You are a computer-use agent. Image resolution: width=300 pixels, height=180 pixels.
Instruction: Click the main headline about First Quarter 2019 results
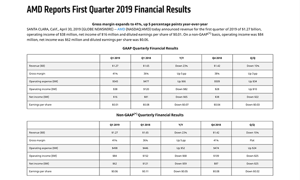tap(109, 9)
